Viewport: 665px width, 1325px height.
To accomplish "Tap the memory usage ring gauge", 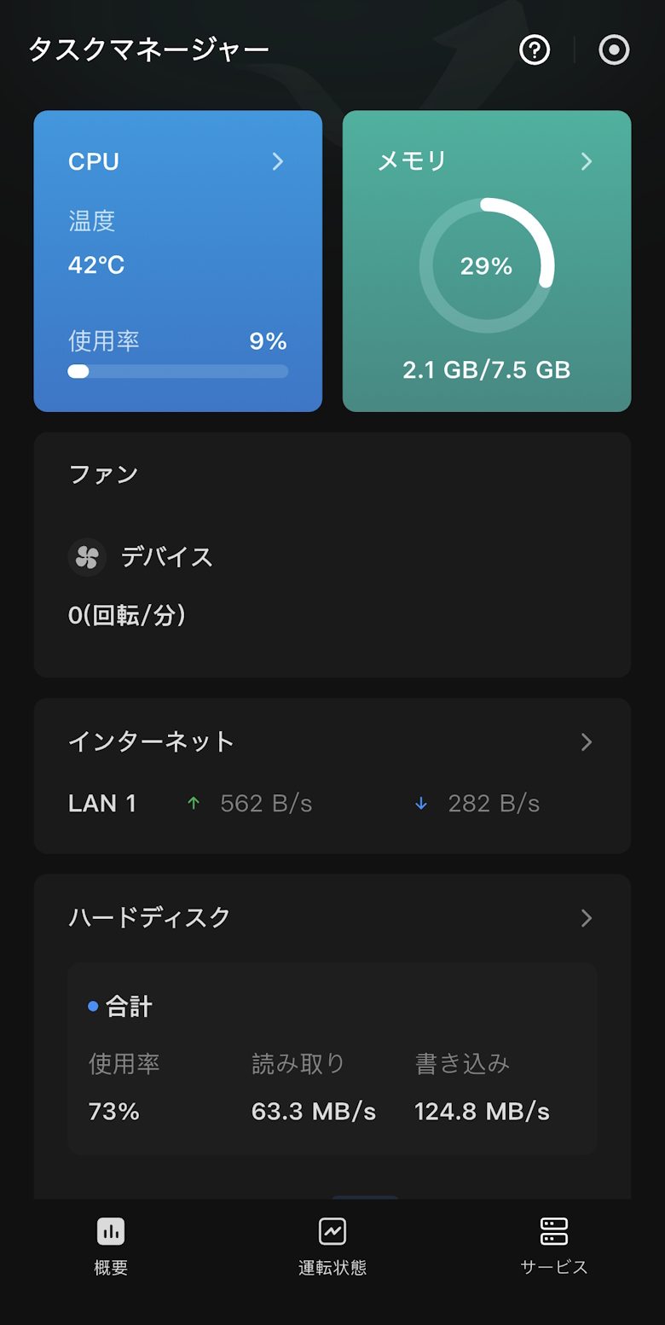I will click(487, 265).
